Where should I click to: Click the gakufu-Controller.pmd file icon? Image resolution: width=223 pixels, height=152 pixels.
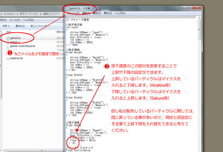click(8, 46)
